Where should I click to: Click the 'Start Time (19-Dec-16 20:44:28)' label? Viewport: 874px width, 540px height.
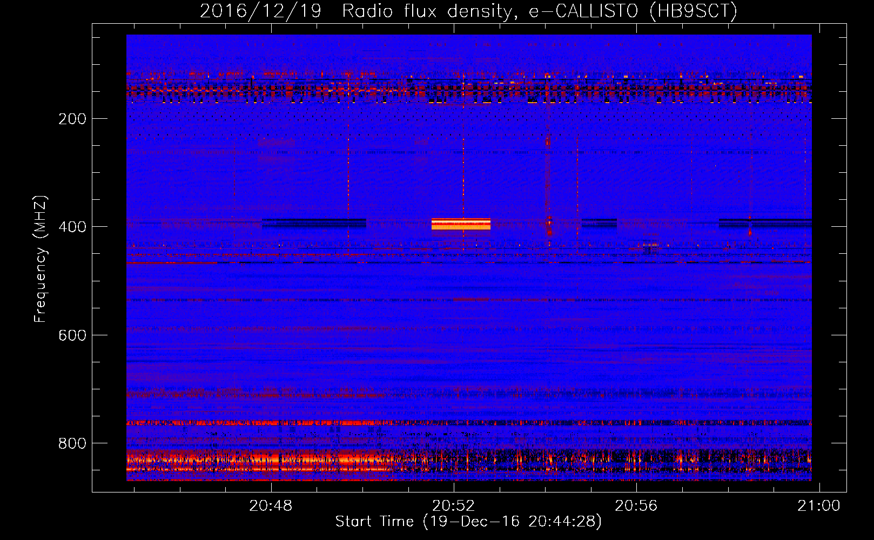tap(468, 522)
